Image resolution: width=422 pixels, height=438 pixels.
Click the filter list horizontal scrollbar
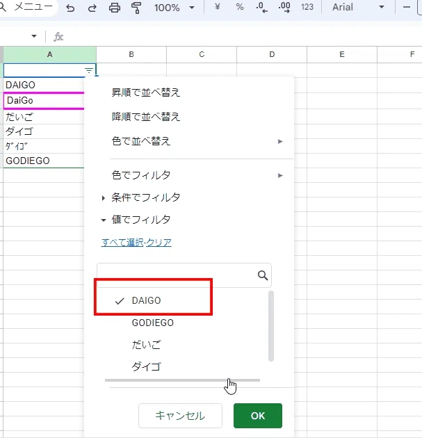click(182, 380)
